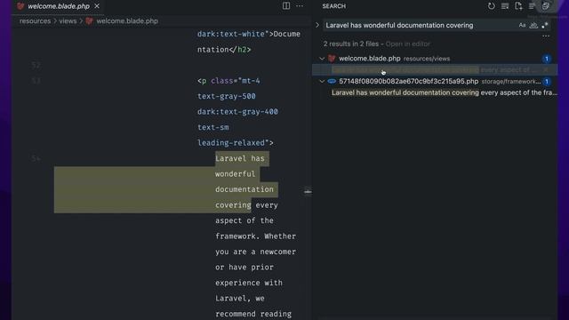Collapse all search results
569x320 pixels.
(x=545, y=6)
